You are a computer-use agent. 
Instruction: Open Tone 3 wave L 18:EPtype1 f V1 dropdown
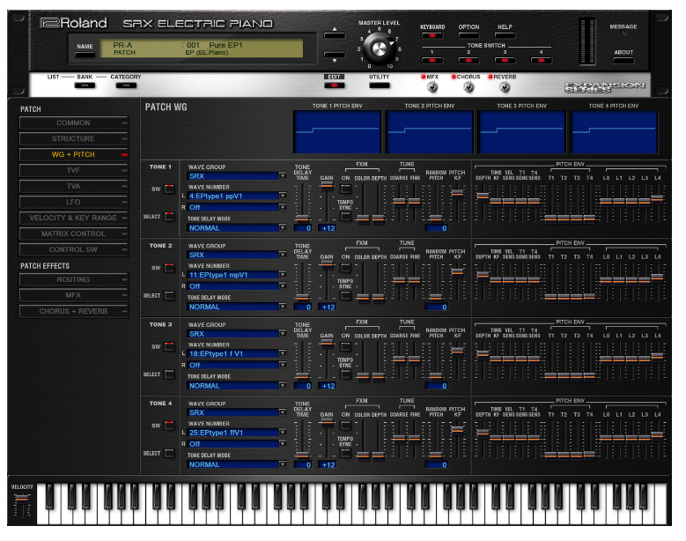(x=237, y=353)
